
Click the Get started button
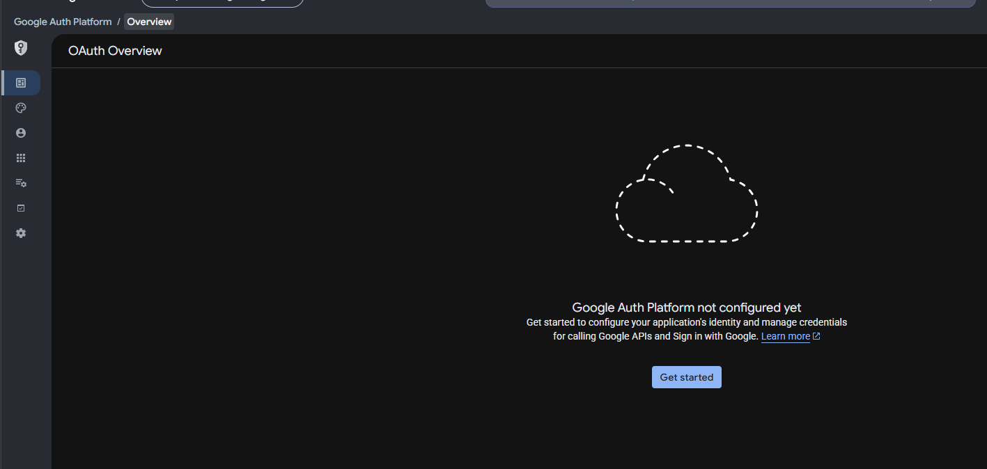pos(687,377)
